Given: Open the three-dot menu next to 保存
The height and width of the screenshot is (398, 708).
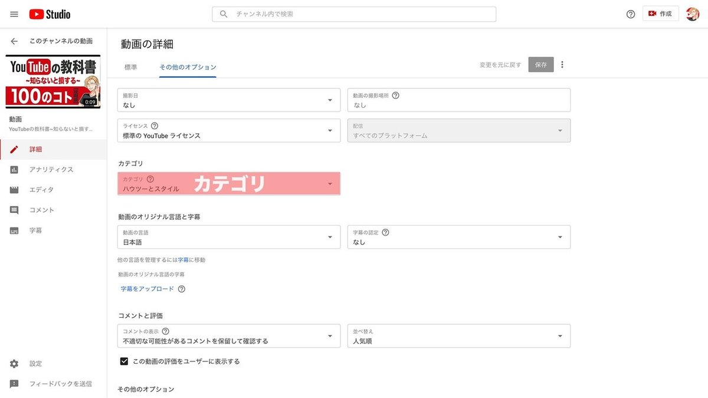Looking at the screenshot, I should (562, 65).
